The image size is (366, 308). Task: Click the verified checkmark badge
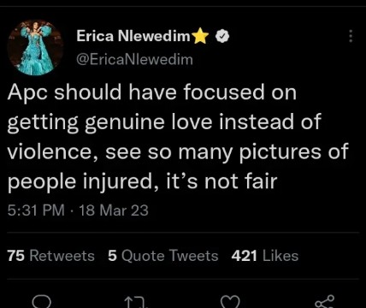pos(222,36)
